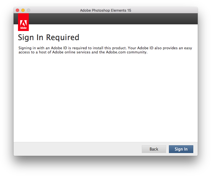
Task: Click the dark header banner beside the logo
Action: (x=111, y=19)
